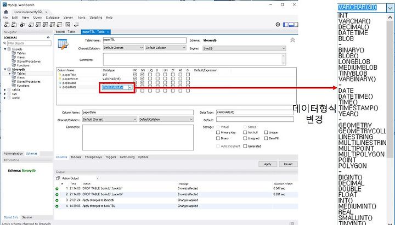Viewport: 395px width, 225px height.
Task: Click the Action Output copy icon
Action: [x=58, y=178]
